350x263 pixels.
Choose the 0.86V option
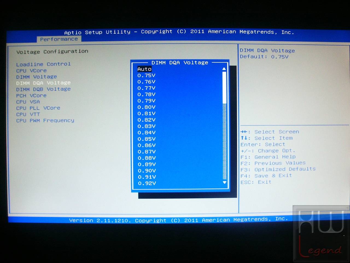pos(146,145)
